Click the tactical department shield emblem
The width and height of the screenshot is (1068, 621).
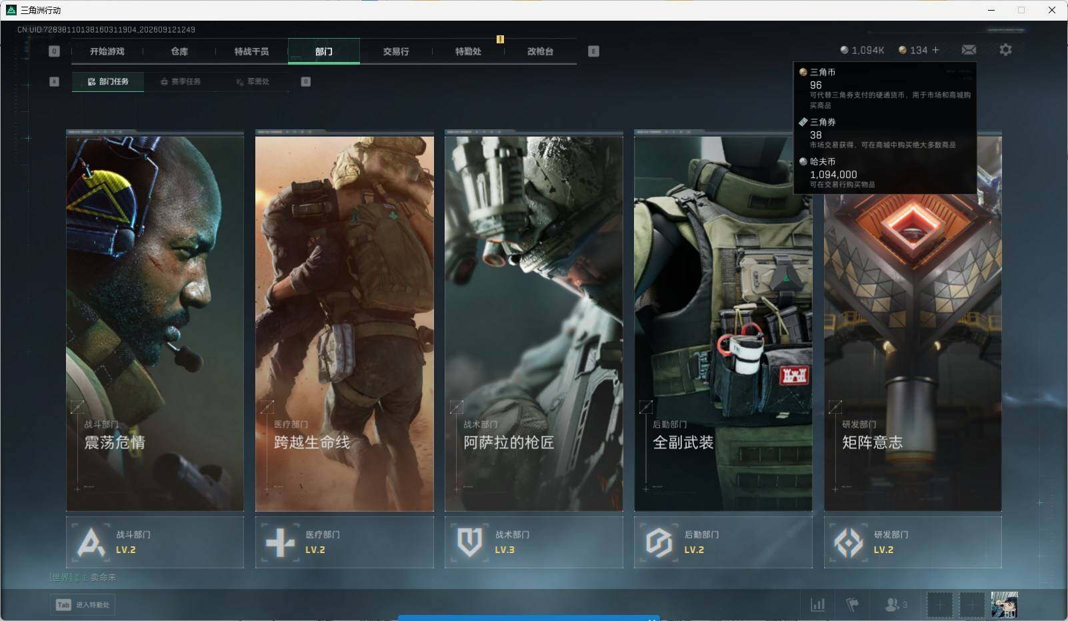click(470, 542)
